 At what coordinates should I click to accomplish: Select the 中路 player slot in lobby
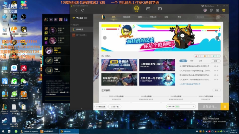click(x=56, y=60)
